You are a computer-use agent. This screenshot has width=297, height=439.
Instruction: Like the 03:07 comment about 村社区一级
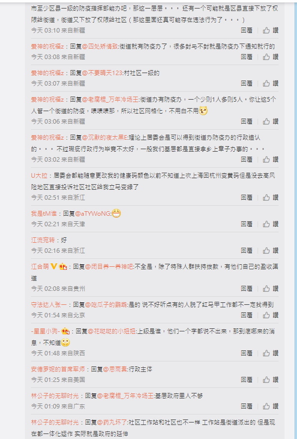(271, 83)
